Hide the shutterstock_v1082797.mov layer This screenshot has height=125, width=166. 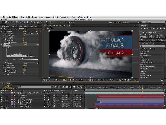pos(2,93)
